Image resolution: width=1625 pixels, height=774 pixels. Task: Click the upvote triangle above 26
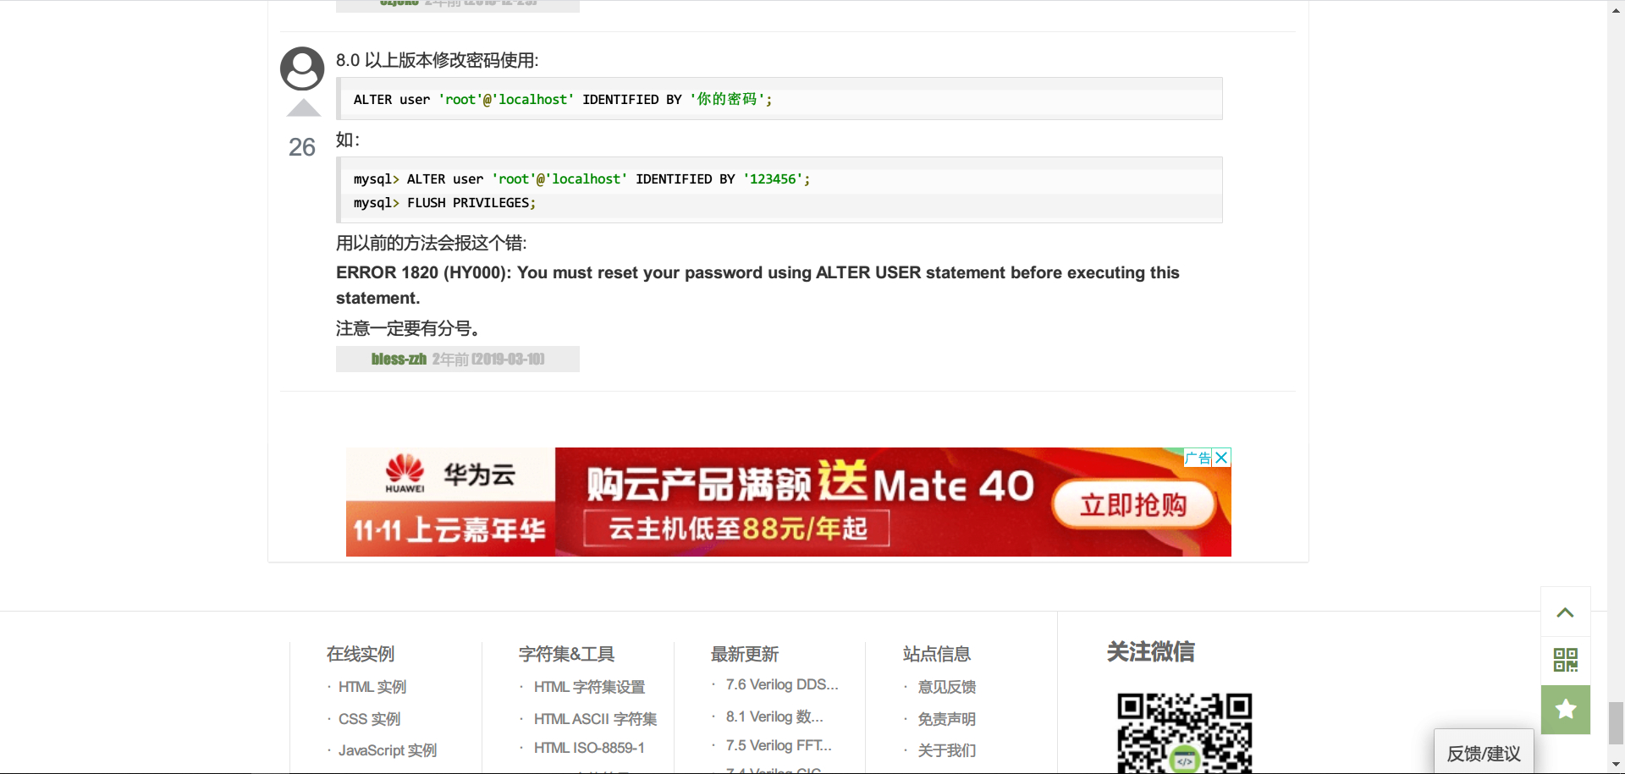pyautogui.click(x=303, y=108)
